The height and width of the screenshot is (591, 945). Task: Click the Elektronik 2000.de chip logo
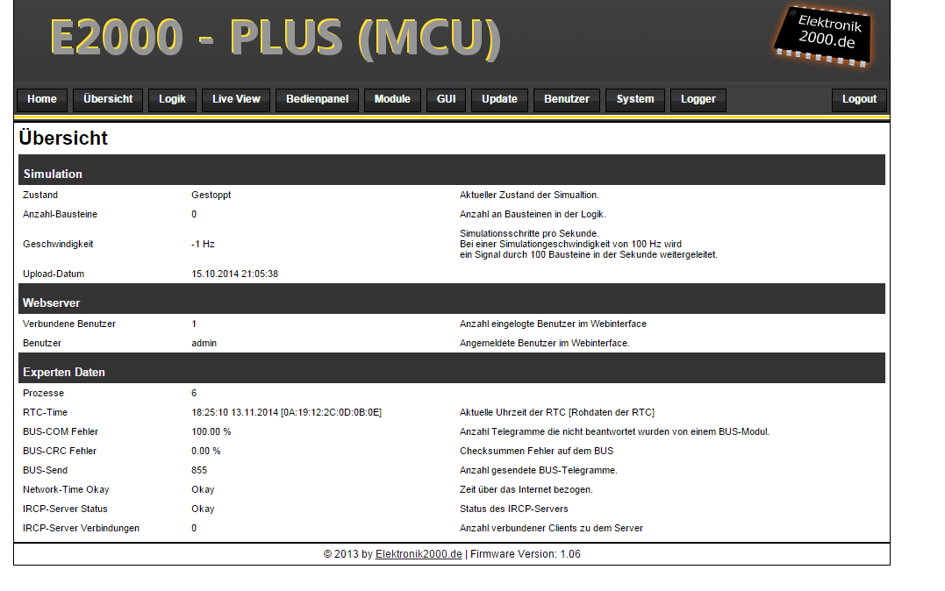[x=822, y=36]
